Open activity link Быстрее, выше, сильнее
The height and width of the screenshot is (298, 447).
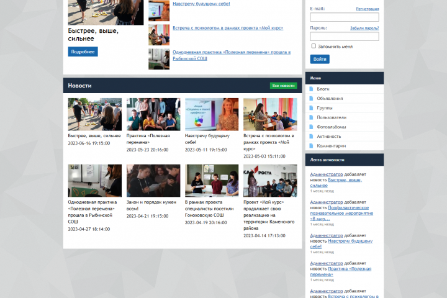tap(336, 183)
